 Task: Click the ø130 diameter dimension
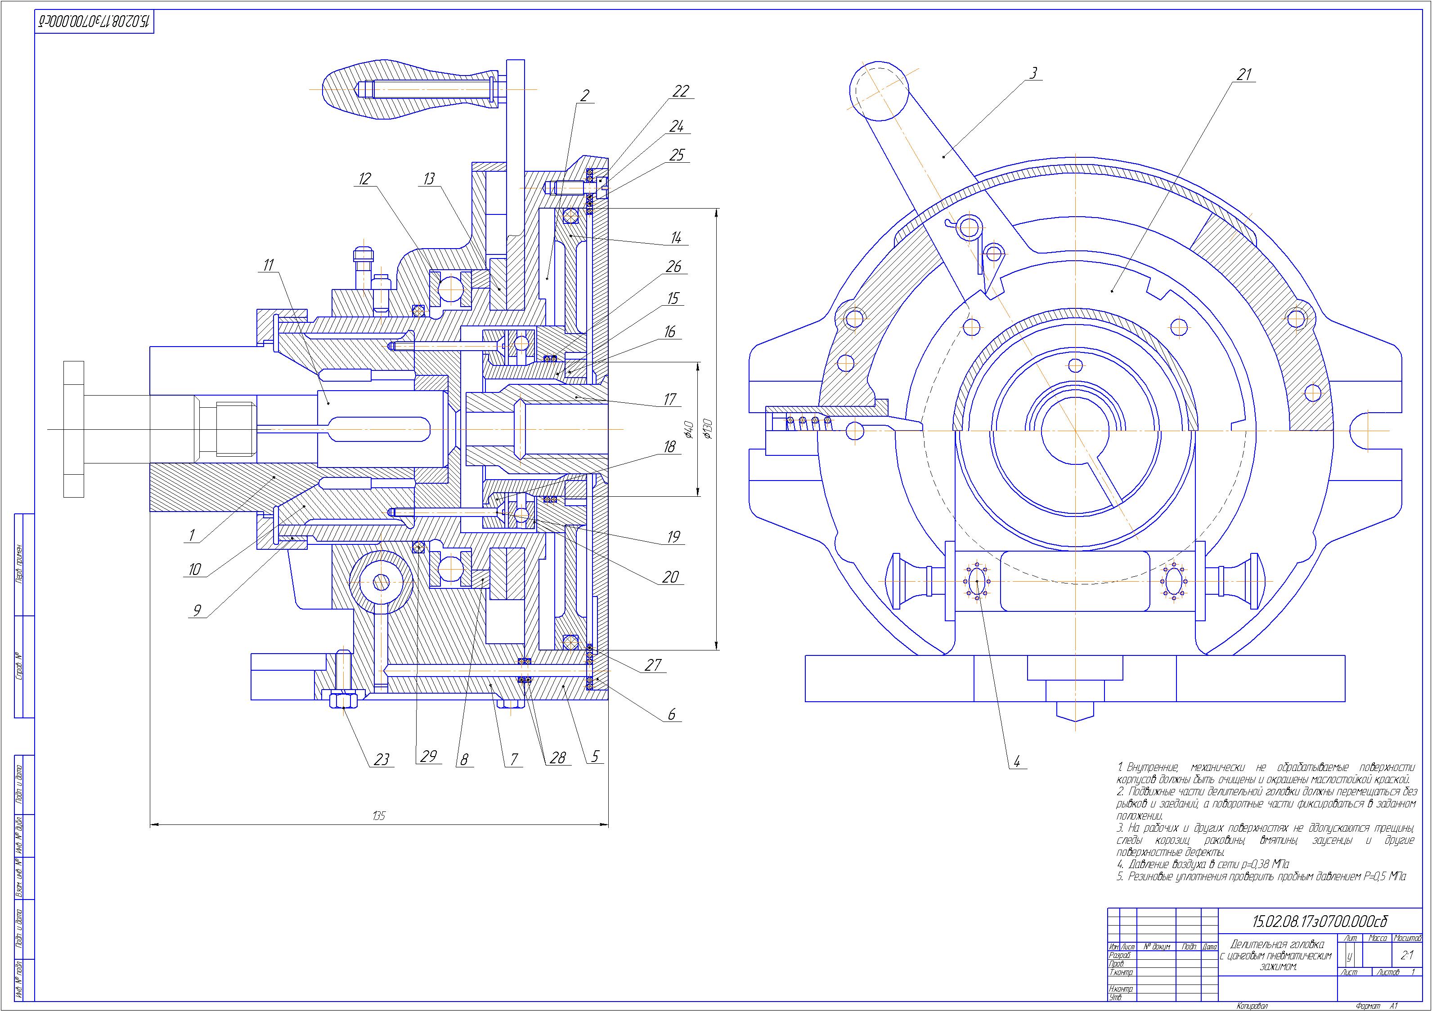click(x=707, y=429)
